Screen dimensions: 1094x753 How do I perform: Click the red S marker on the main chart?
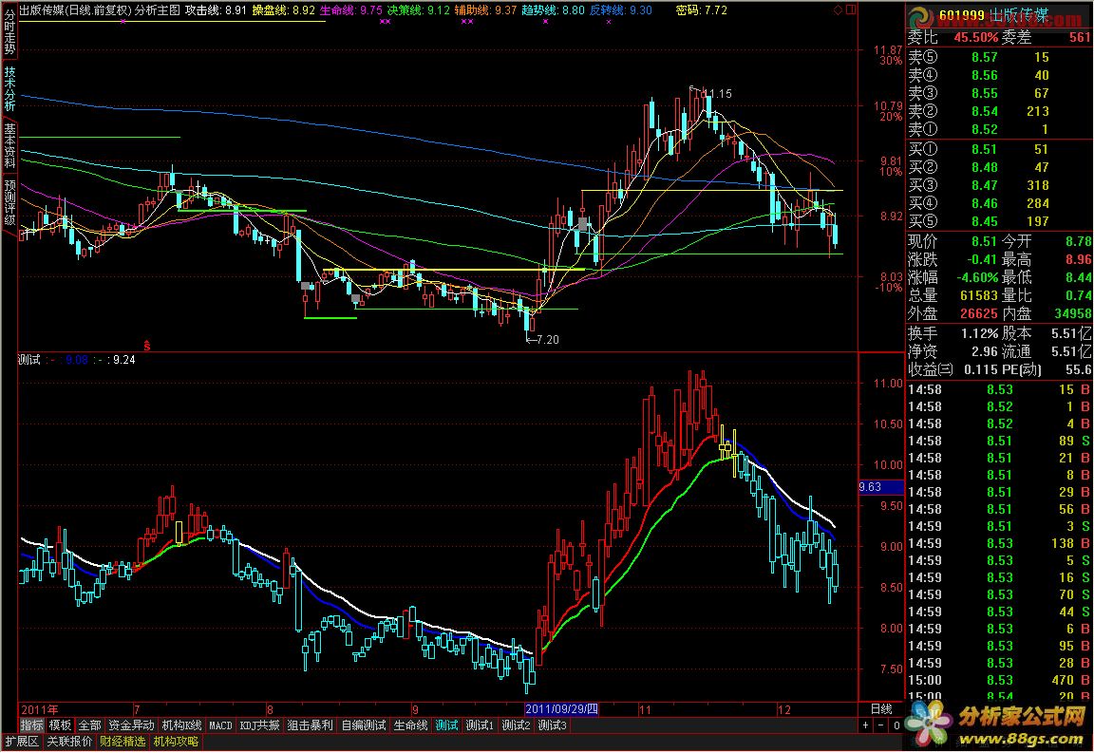[x=147, y=345]
